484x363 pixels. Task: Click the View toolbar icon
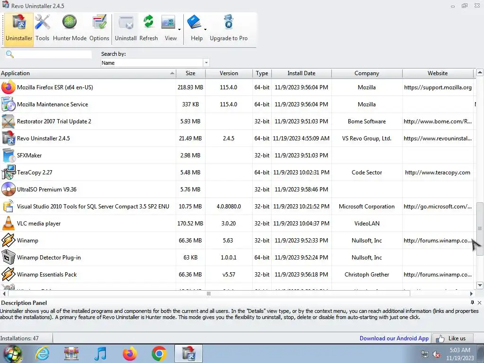pos(168,22)
